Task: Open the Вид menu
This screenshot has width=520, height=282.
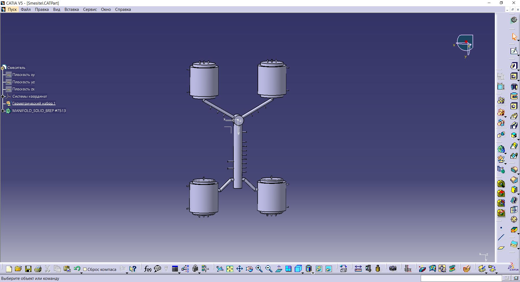Action: tap(57, 9)
